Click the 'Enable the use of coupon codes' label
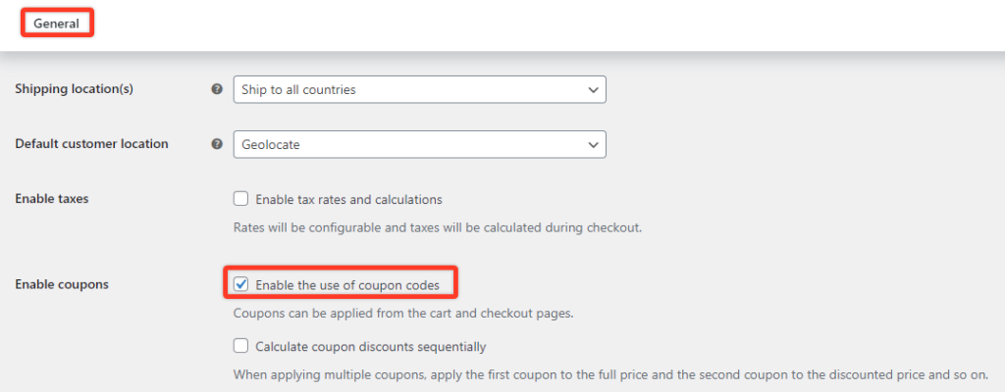The height and width of the screenshot is (392, 1005). coord(354,285)
